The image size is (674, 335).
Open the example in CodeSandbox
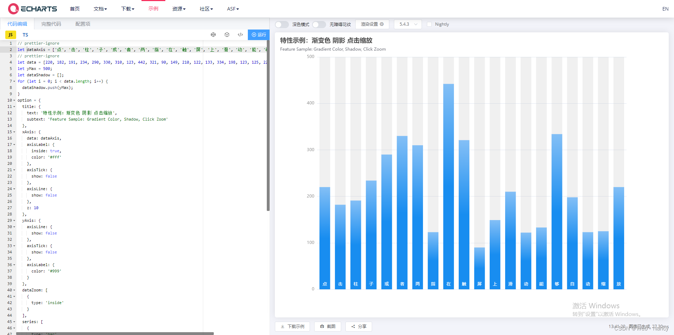227,35
